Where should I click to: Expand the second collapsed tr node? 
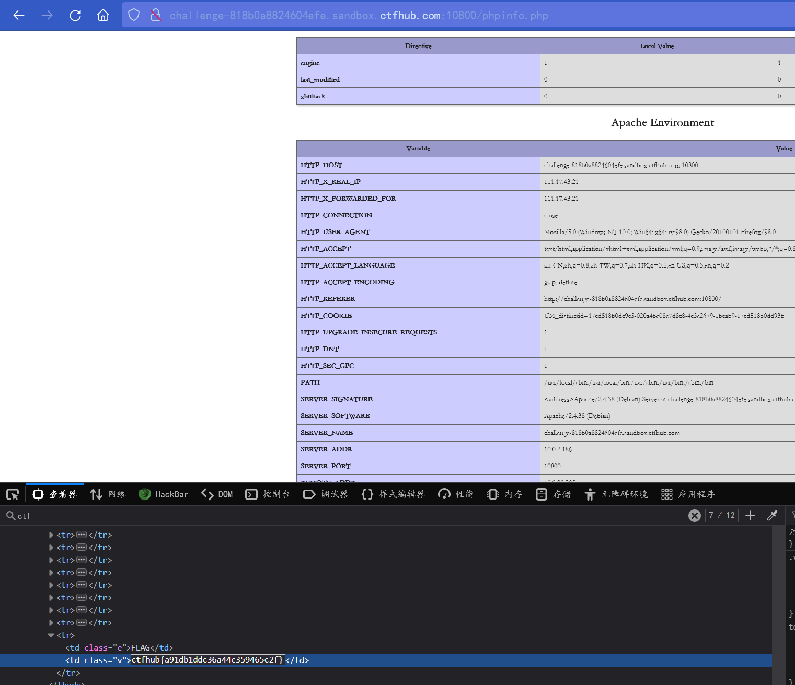pos(51,548)
